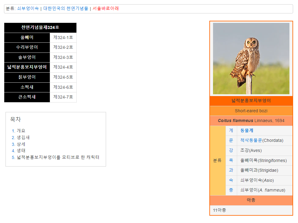Viewport: 298px width, 223px height.
Task: Click the 올빼미목 order link in infobox
Action: (x=249, y=160)
